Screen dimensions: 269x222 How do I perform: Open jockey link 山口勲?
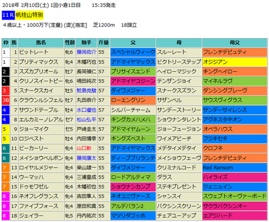tap(84, 149)
